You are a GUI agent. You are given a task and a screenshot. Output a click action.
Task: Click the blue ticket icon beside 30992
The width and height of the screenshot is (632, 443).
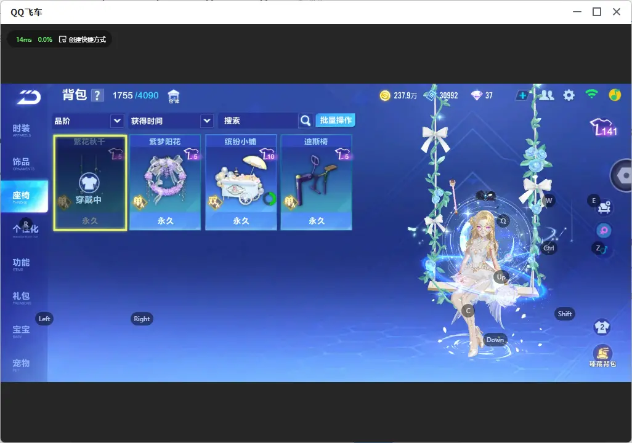[431, 95]
